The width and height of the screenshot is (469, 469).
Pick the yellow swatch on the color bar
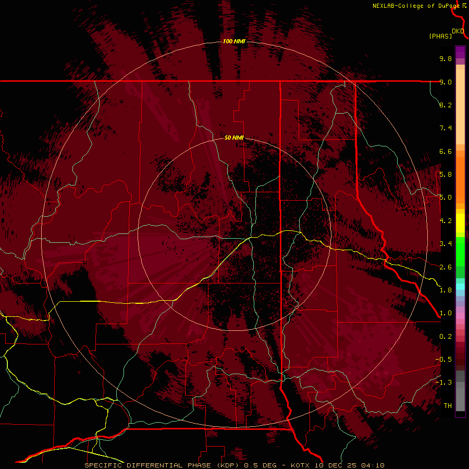[460, 223]
